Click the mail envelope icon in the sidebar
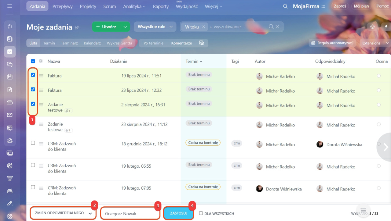Screen dimensions: 391x221 9,115
